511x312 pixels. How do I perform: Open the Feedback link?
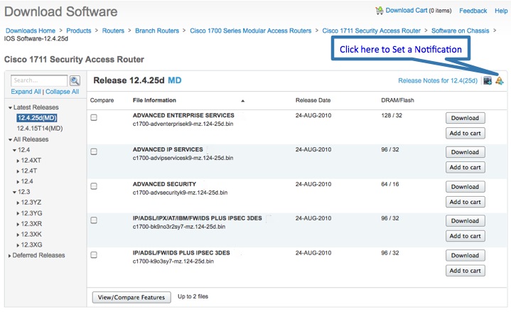473,11
